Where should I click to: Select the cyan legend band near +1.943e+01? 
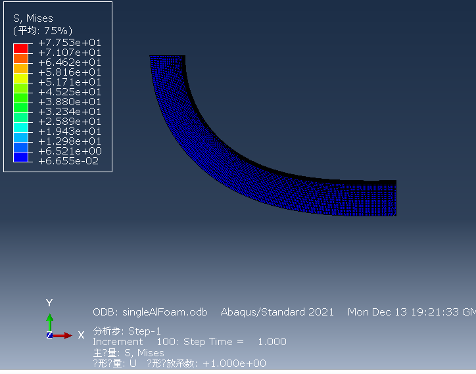pyautogui.click(x=21, y=127)
